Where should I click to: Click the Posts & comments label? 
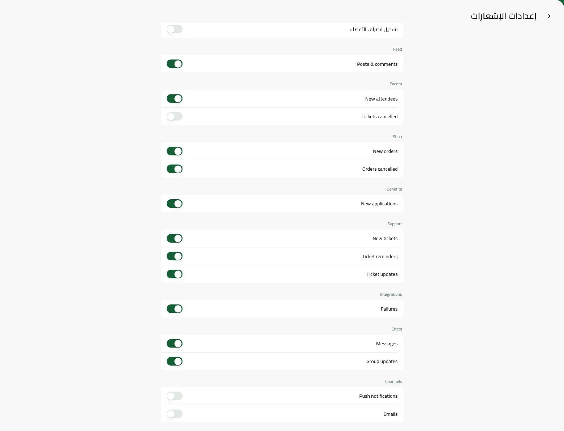coord(377,64)
